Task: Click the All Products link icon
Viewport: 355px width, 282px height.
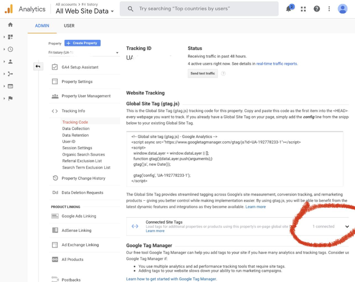Action: [x=55, y=259]
